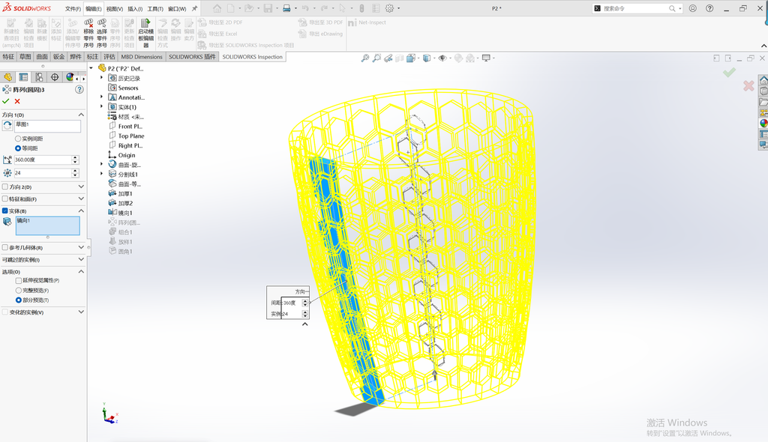The height and width of the screenshot is (442, 768).
Task: Switch to the MBD Dimensions tab
Action: (142, 57)
